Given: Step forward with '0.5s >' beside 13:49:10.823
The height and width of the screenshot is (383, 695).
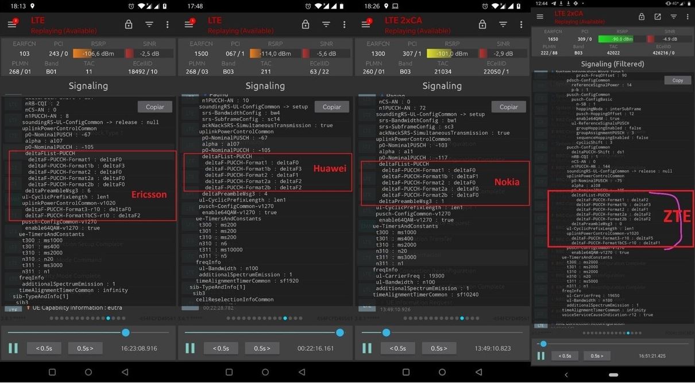Looking at the screenshot, I should (x=439, y=348).
